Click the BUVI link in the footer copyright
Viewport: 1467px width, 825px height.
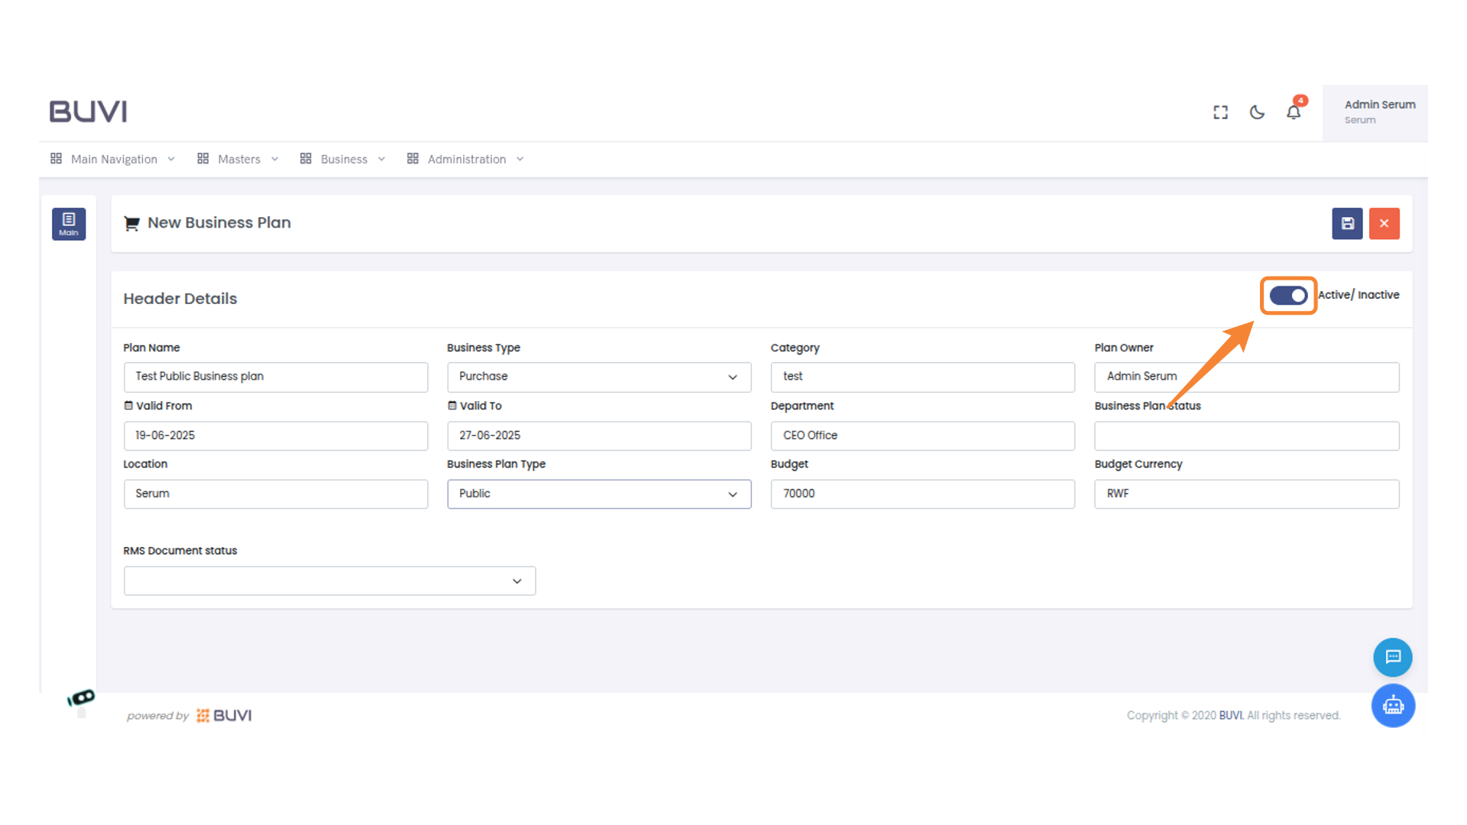coord(1231,715)
